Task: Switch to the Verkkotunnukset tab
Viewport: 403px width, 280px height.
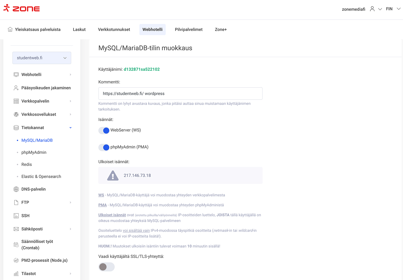Action: [x=114, y=30]
